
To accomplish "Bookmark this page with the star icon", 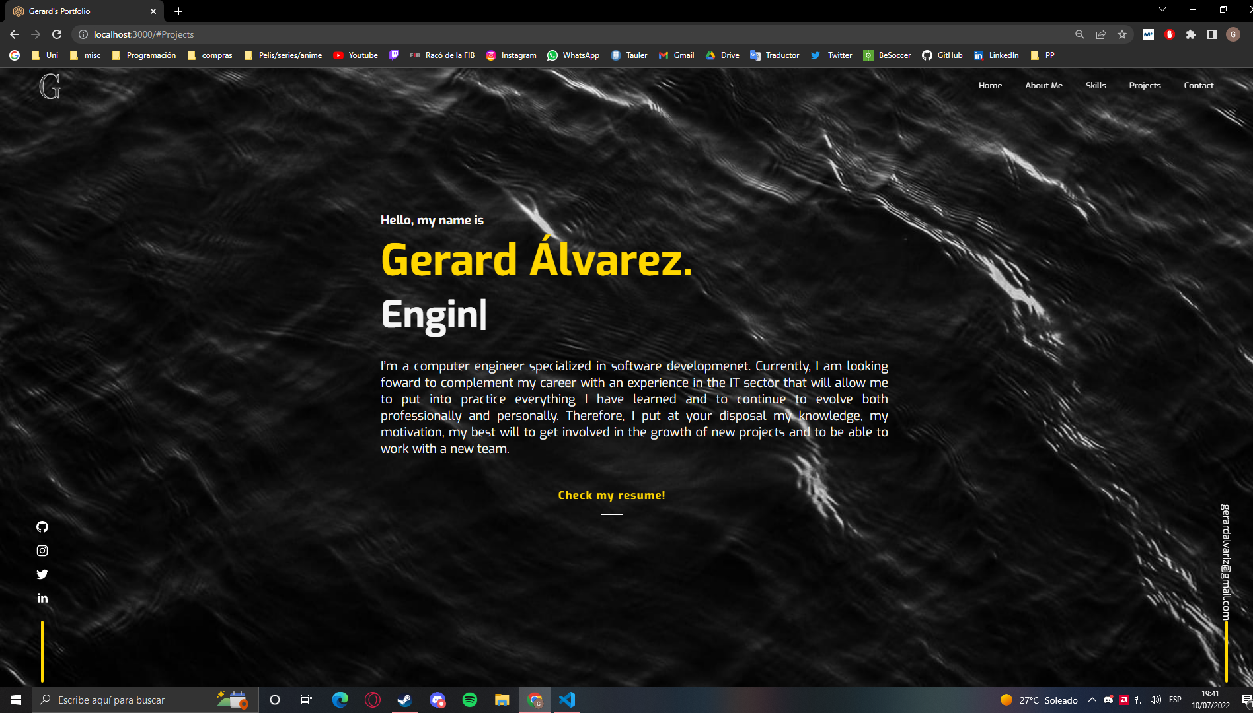I will 1121,34.
